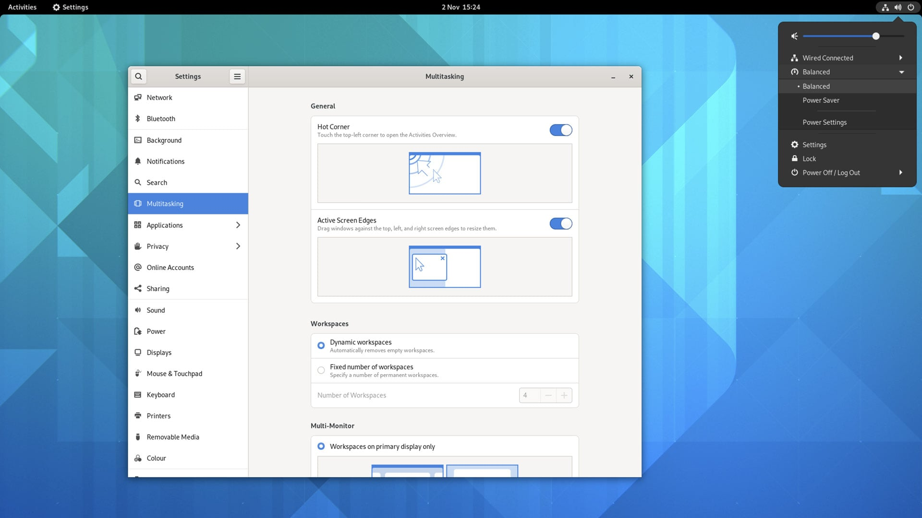Toggle the Hot Corner switch off
This screenshot has width=922, height=518.
click(x=560, y=130)
